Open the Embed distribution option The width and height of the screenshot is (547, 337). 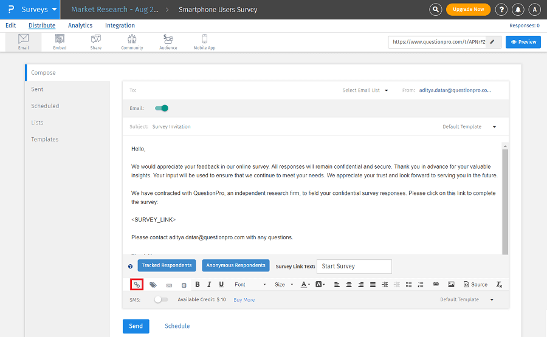[x=60, y=41]
